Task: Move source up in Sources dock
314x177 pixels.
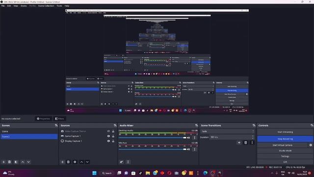Action: pyautogui.click(x=81, y=162)
